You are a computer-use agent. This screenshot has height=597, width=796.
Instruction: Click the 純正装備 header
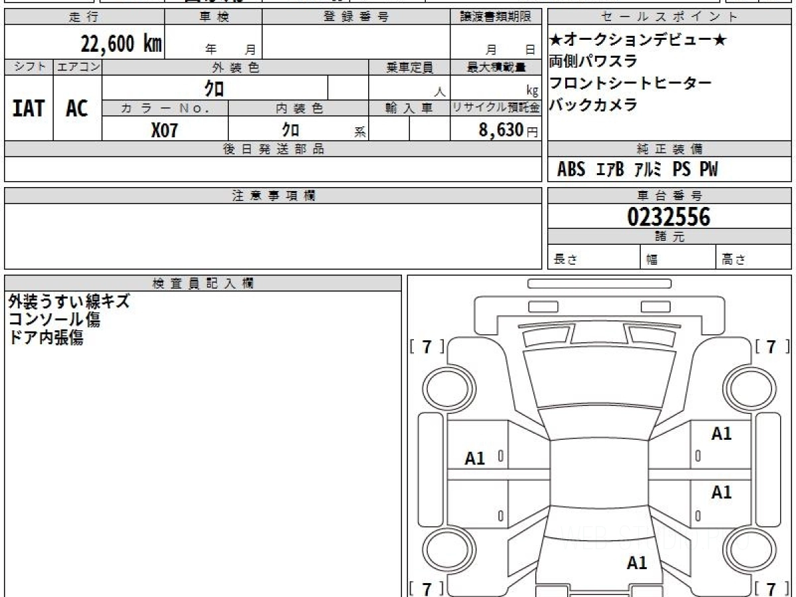click(x=669, y=149)
